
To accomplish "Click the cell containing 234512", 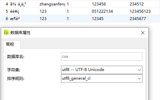I will point(144,4).
